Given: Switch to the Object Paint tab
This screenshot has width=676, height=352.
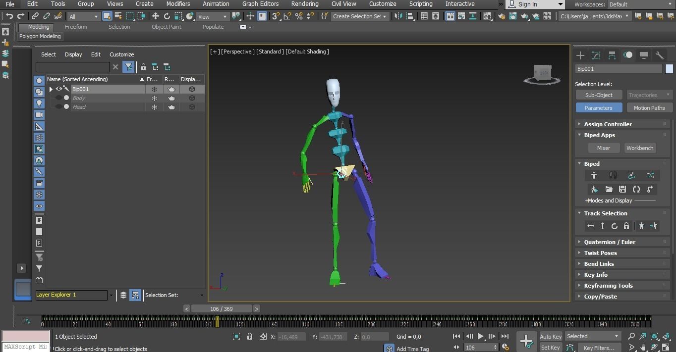Looking at the screenshot, I should 167,27.
